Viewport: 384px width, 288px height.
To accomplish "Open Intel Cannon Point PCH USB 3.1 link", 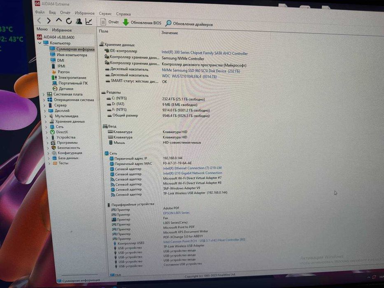I will click(204, 241).
